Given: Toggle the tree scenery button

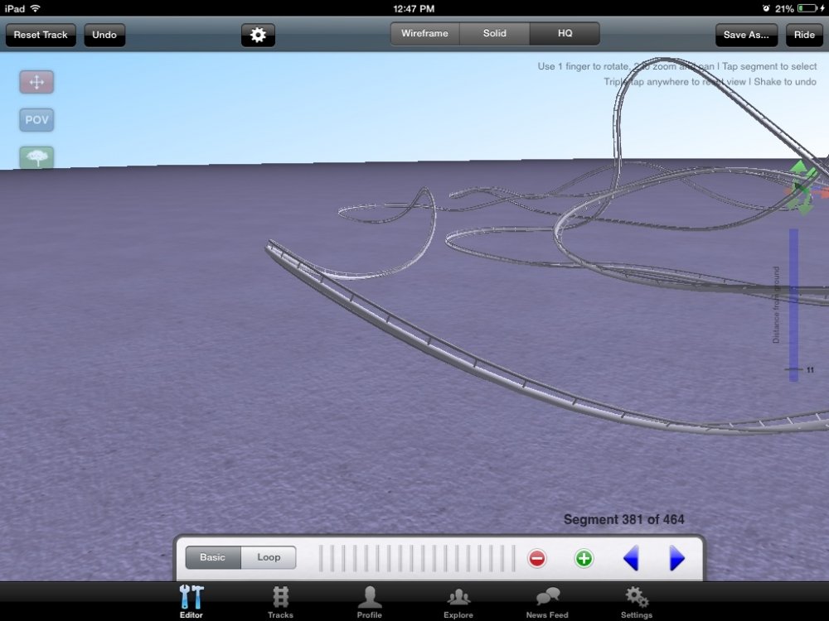Looking at the screenshot, I should [x=36, y=157].
